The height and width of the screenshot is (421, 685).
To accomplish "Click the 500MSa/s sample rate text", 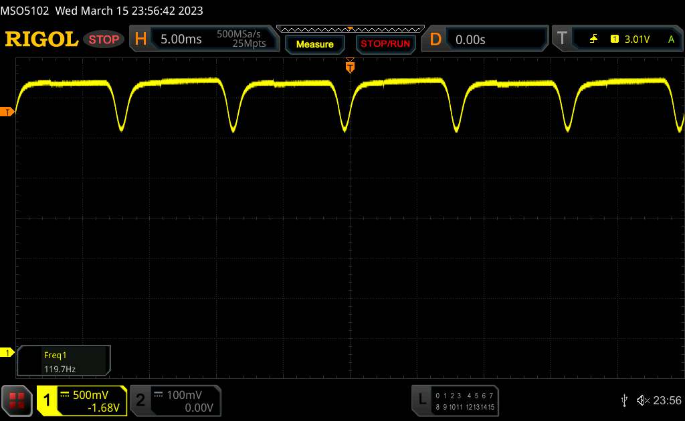I will coord(239,34).
